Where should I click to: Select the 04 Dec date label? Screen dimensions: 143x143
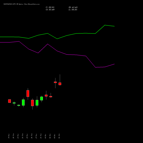pyautogui.click(x=59, y=136)
